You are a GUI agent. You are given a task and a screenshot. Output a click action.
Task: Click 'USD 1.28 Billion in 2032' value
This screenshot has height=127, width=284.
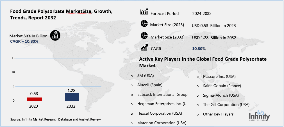[x=214, y=38]
